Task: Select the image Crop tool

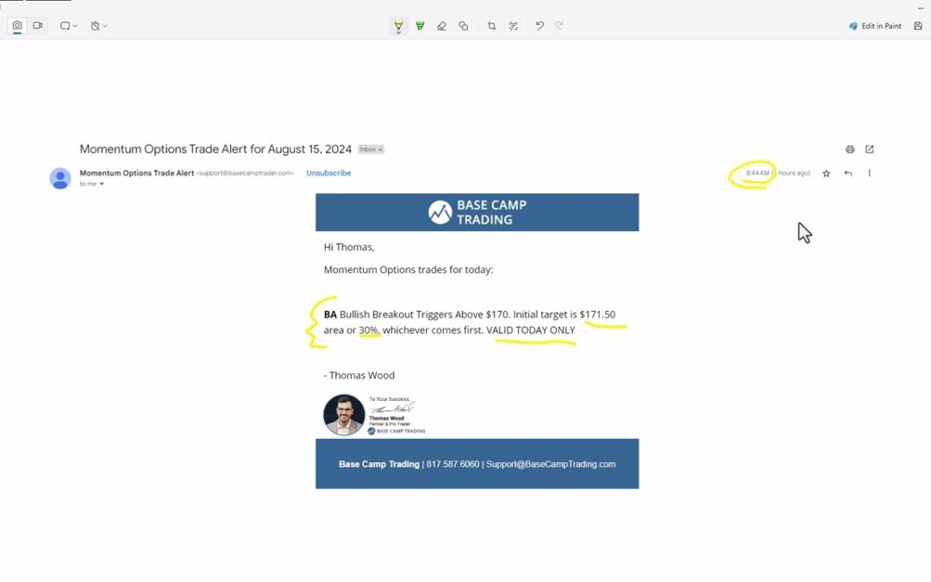Action: (x=491, y=26)
